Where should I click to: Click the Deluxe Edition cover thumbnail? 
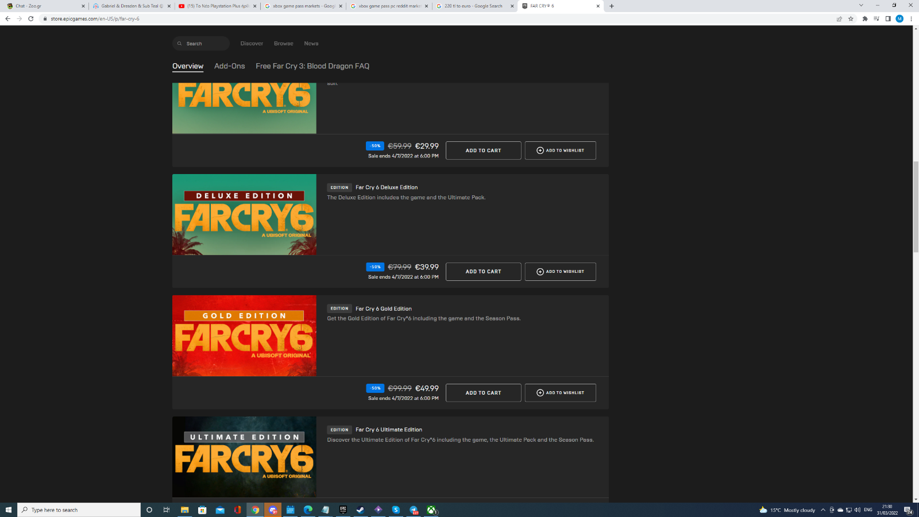244,214
